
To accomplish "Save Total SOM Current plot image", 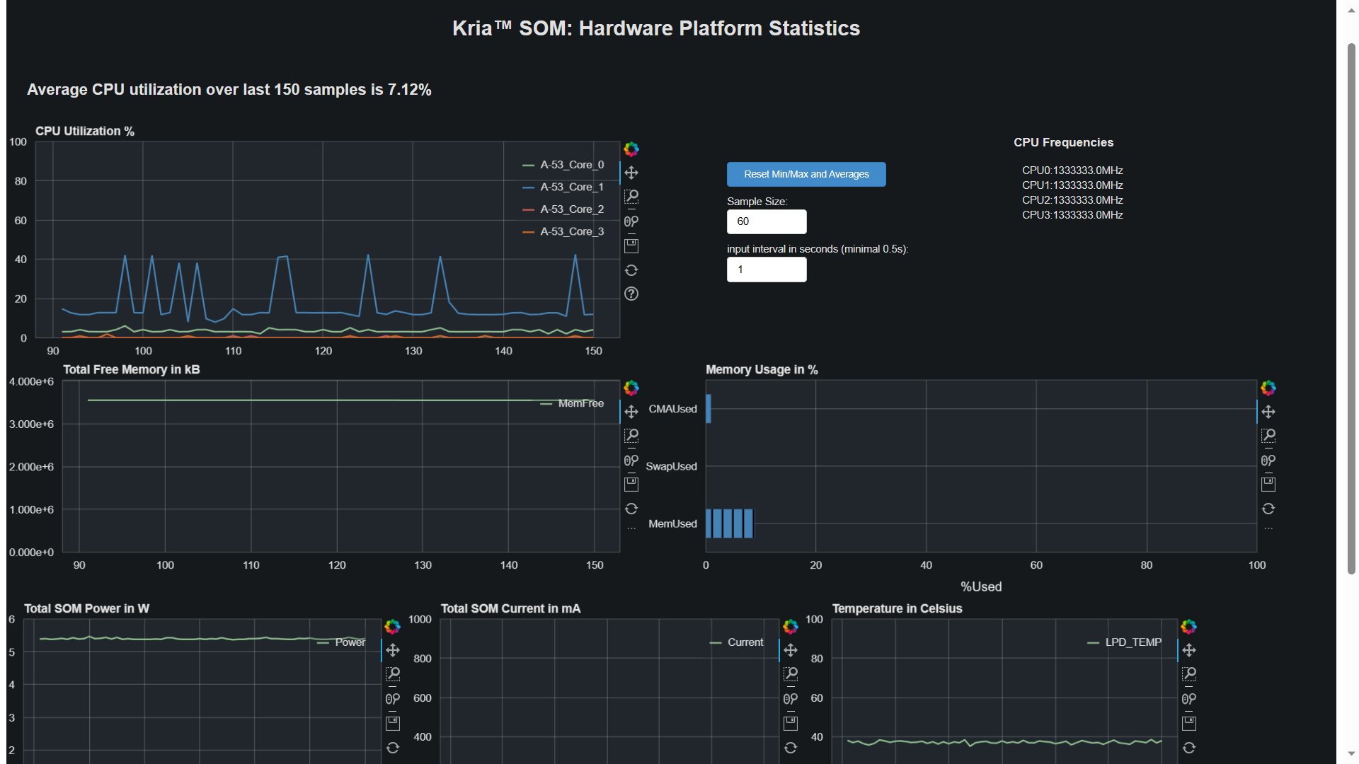I will tap(791, 724).
